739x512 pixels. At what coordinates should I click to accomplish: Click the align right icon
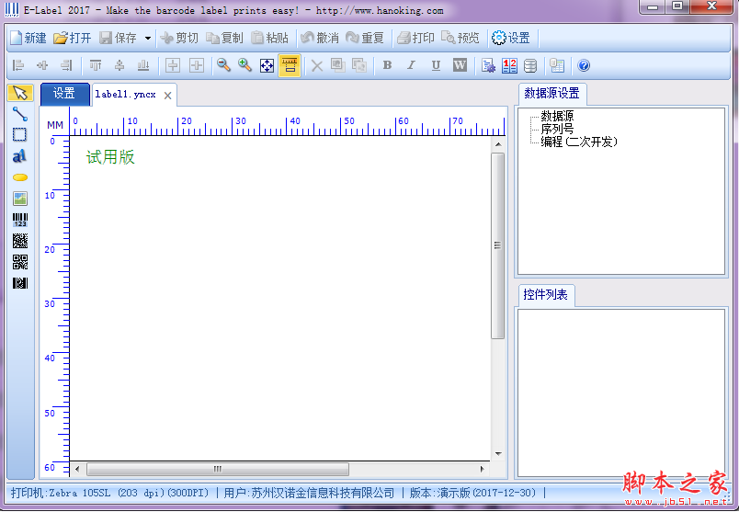(66, 65)
